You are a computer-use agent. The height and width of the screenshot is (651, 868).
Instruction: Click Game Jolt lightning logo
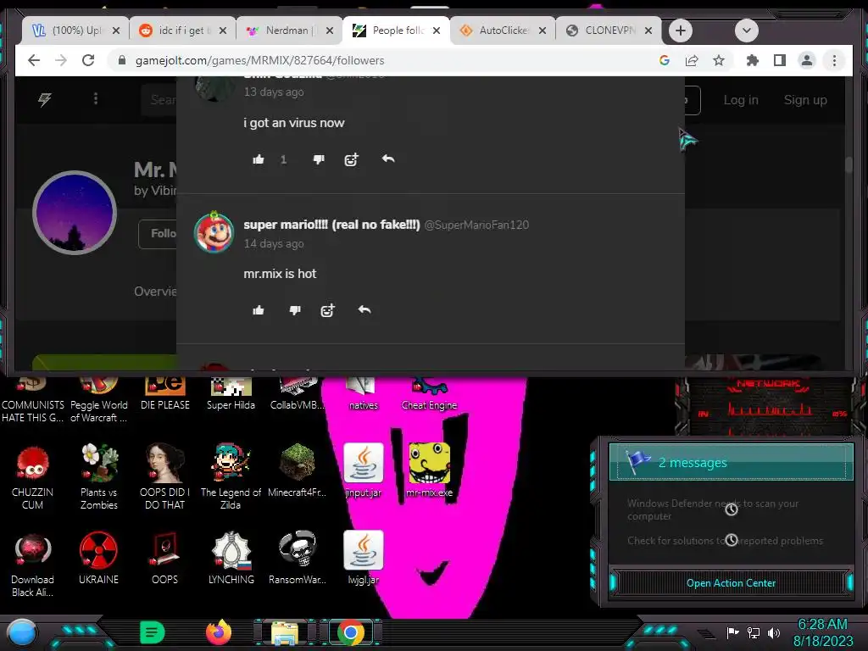pos(45,99)
